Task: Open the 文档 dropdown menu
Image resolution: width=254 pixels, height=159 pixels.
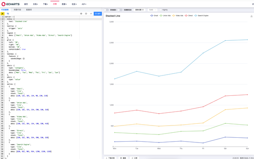Action: click(35, 4)
